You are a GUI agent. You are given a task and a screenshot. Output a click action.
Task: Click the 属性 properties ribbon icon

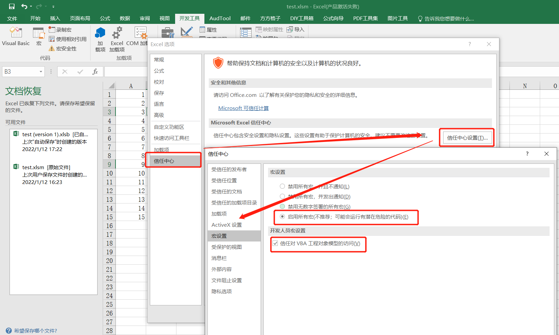click(x=202, y=30)
